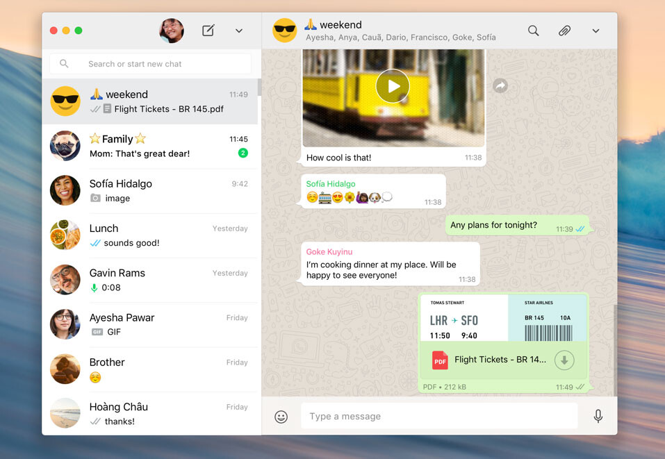Click in the Type a message field
The height and width of the screenshot is (459, 665).
pos(438,417)
